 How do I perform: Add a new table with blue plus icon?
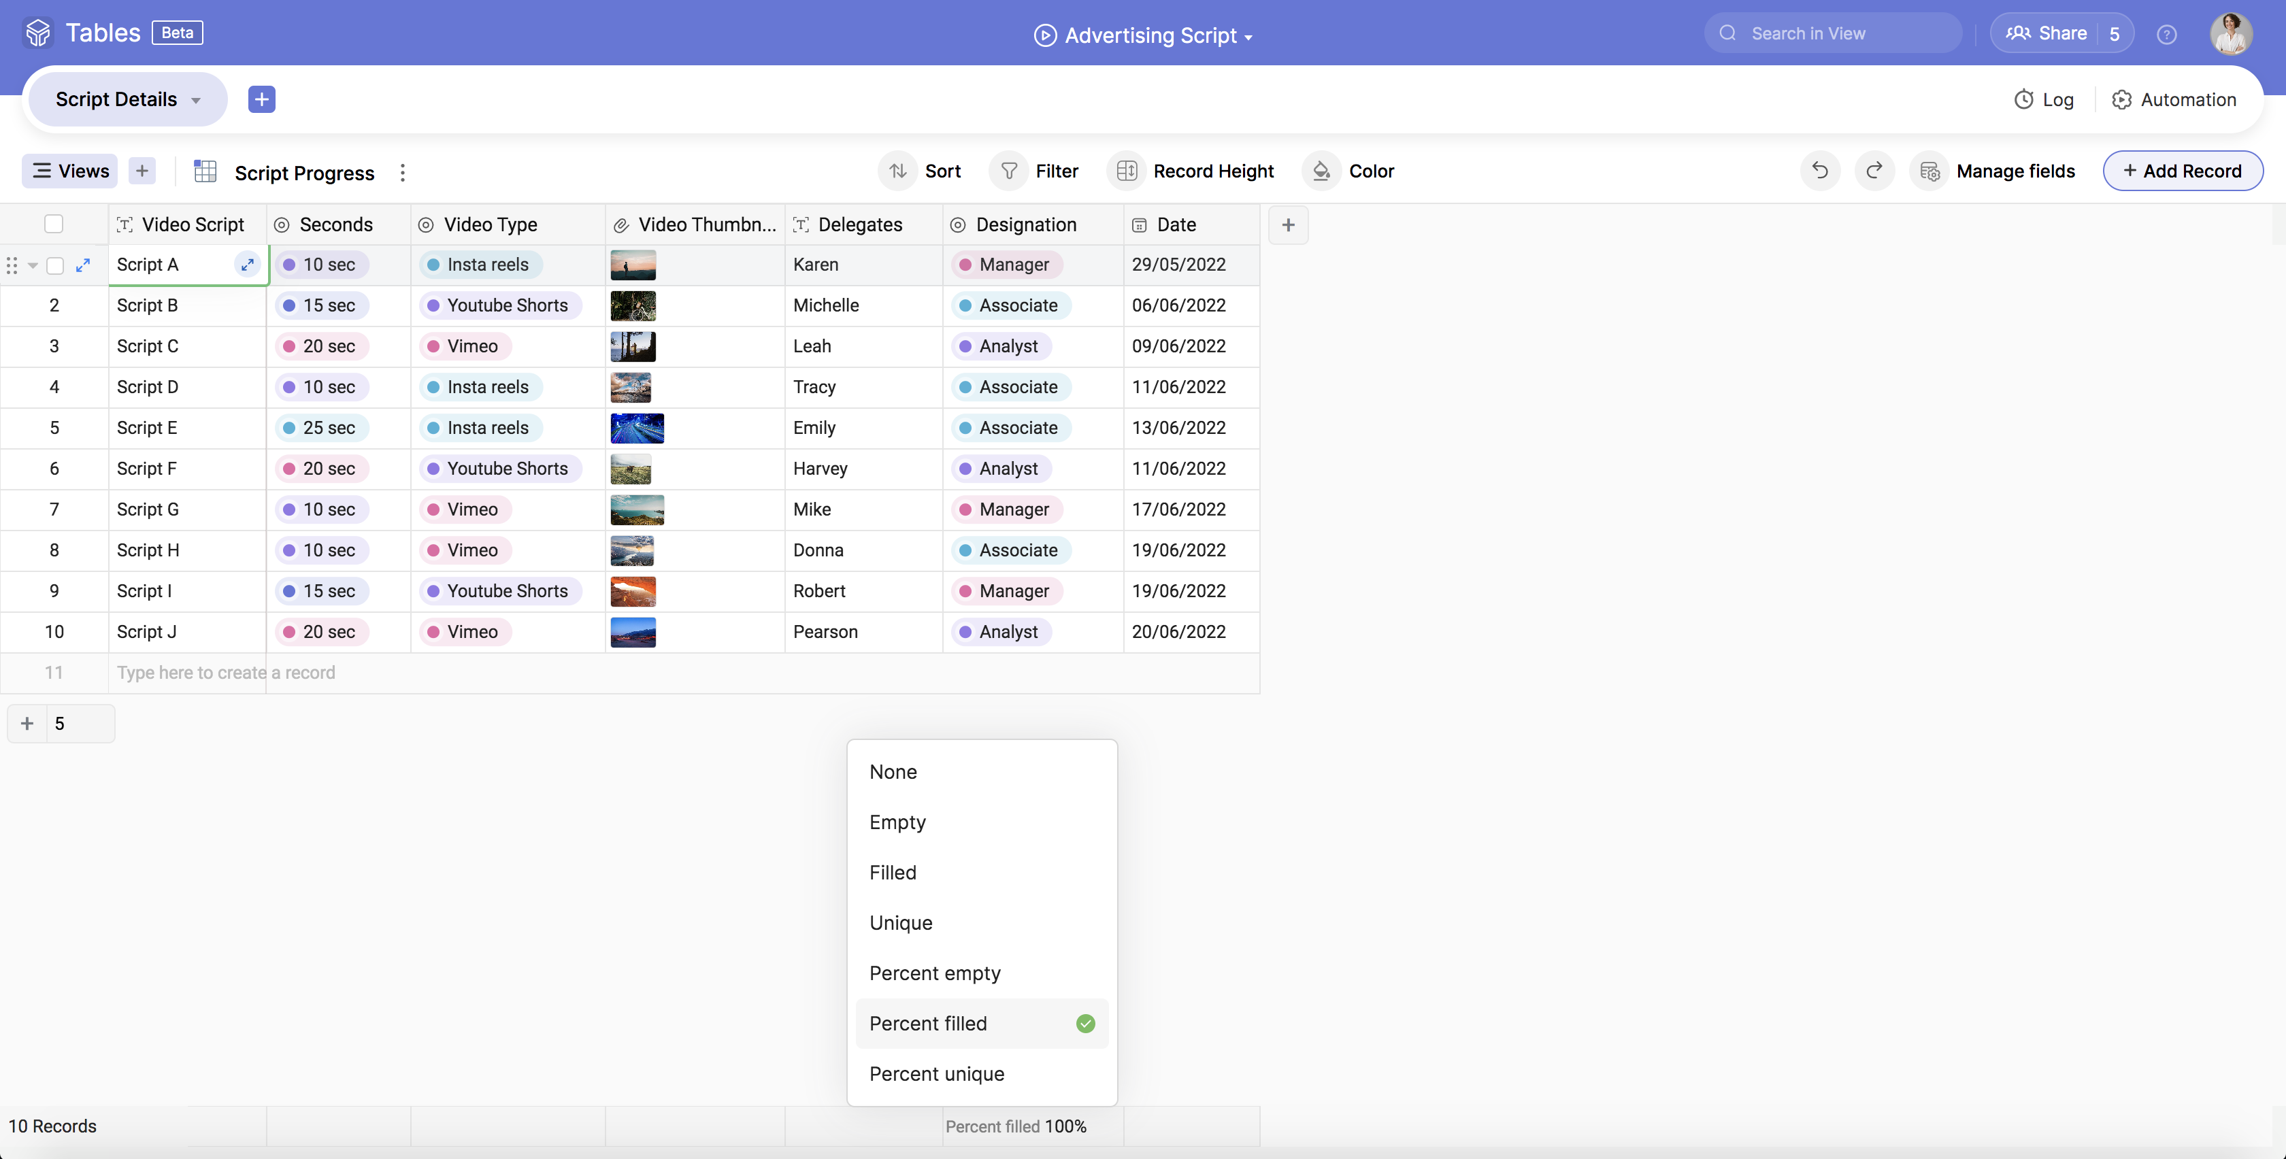[x=261, y=99]
